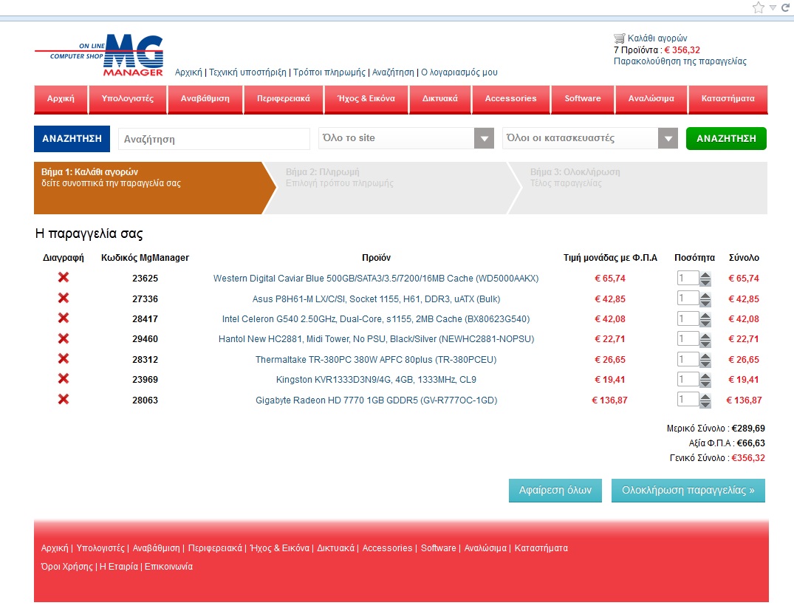The width and height of the screenshot is (794, 614).
Task: Open Asus P8H61-M LX/C/SI product link
Action: click(x=376, y=299)
